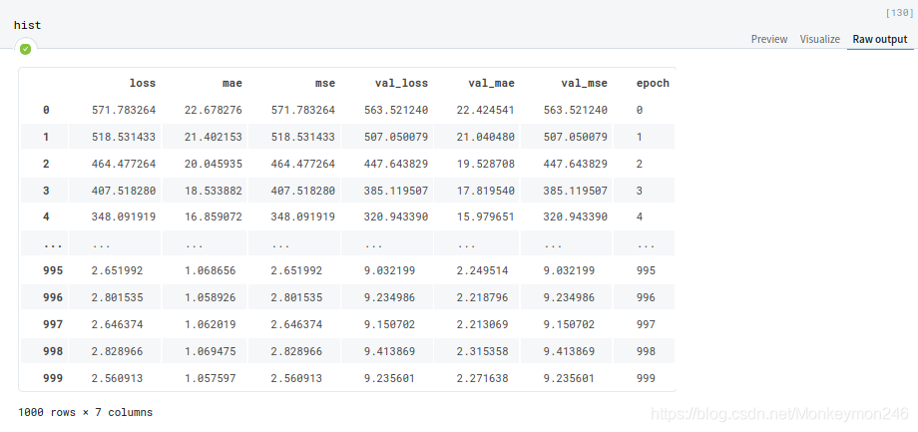Viewport: 918px width, 432px height.
Task: Select val_mae value 2.315358
Action: click(482, 351)
